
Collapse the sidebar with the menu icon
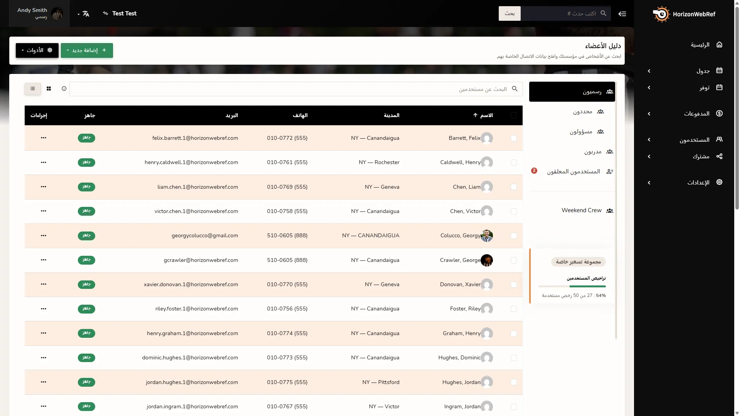pos(622,13)
